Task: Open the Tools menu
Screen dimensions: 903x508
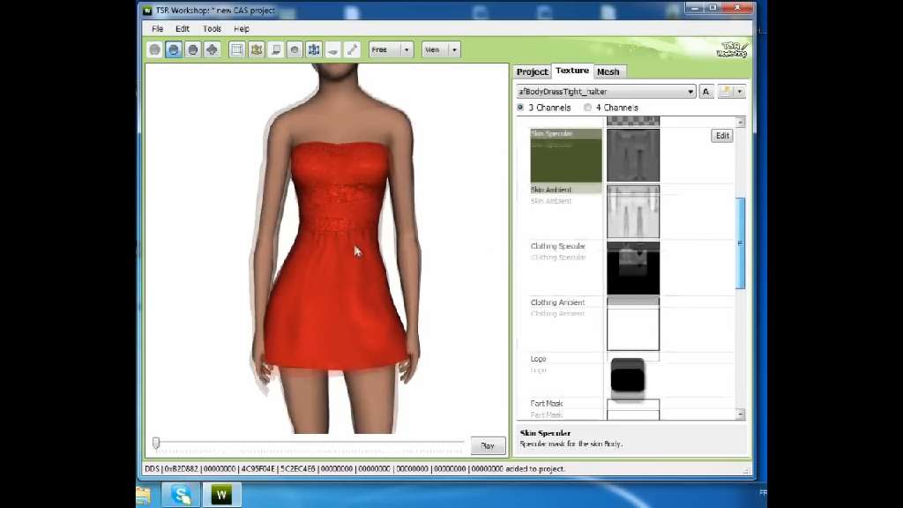Action: pos(212,29)
